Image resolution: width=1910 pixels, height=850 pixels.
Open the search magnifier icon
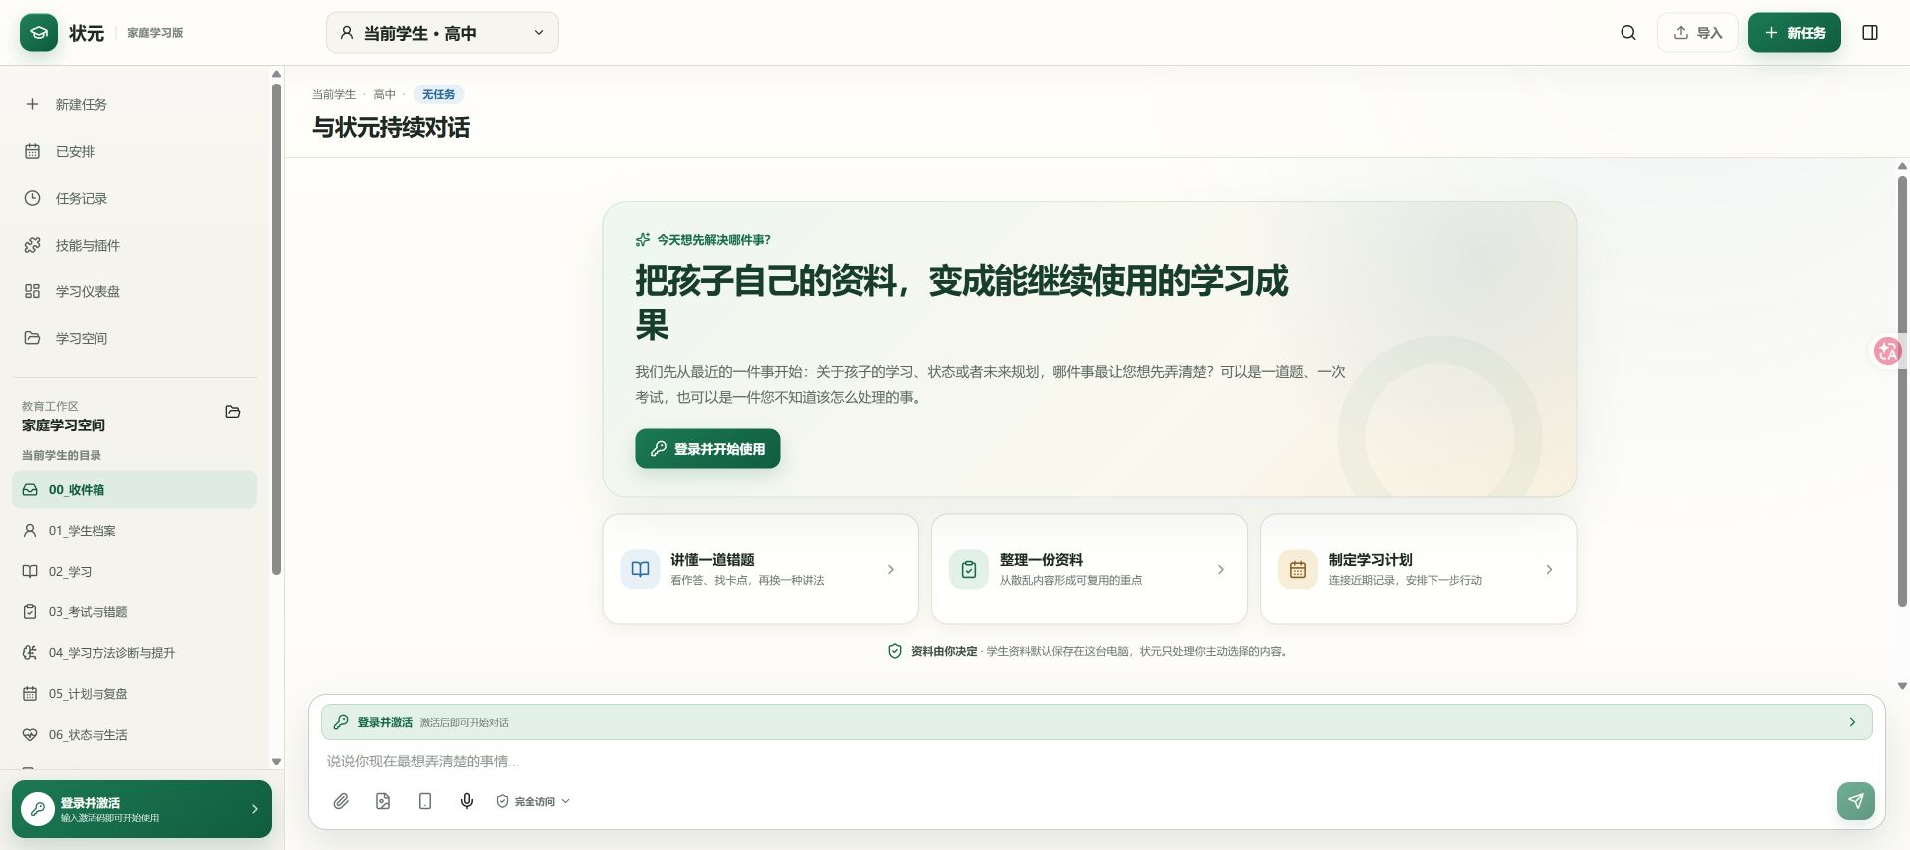point(1628,33)
